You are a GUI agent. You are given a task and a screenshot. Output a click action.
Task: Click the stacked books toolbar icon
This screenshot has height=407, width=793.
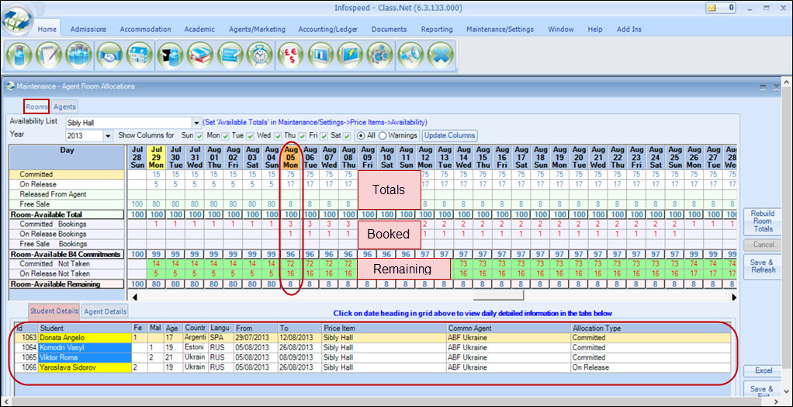(200, 57)
